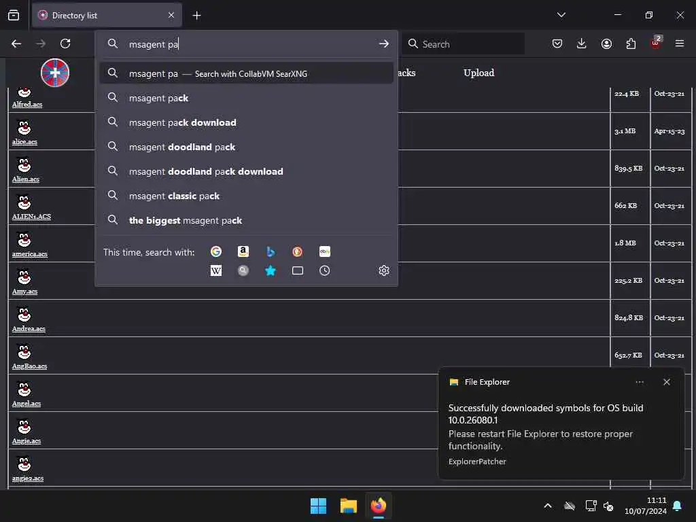
Task: Open File Explorer from the taskbar
Action: tap(349, 506)
